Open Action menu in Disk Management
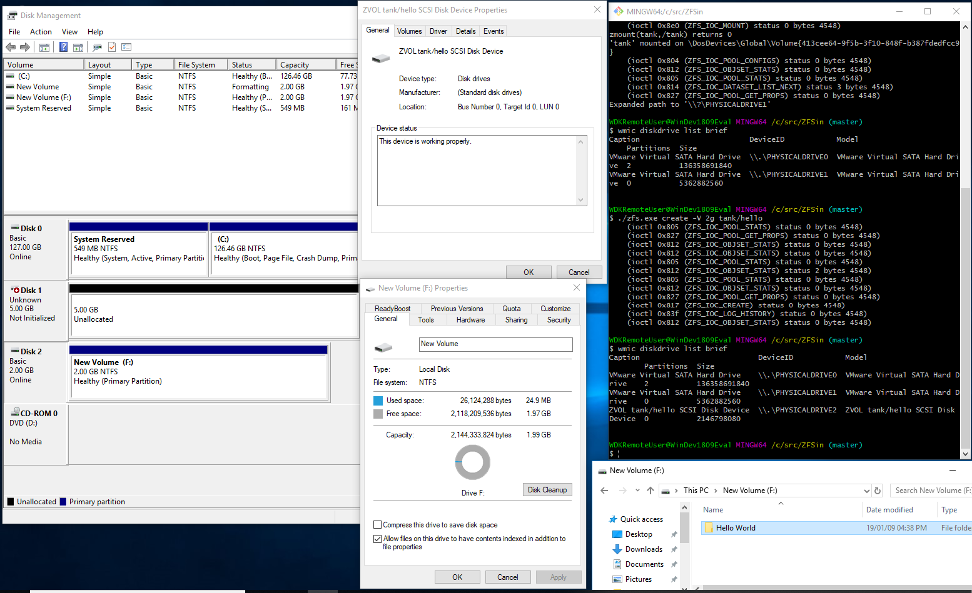The width and height of the screenshot is (972, 593). click(41, 32)
